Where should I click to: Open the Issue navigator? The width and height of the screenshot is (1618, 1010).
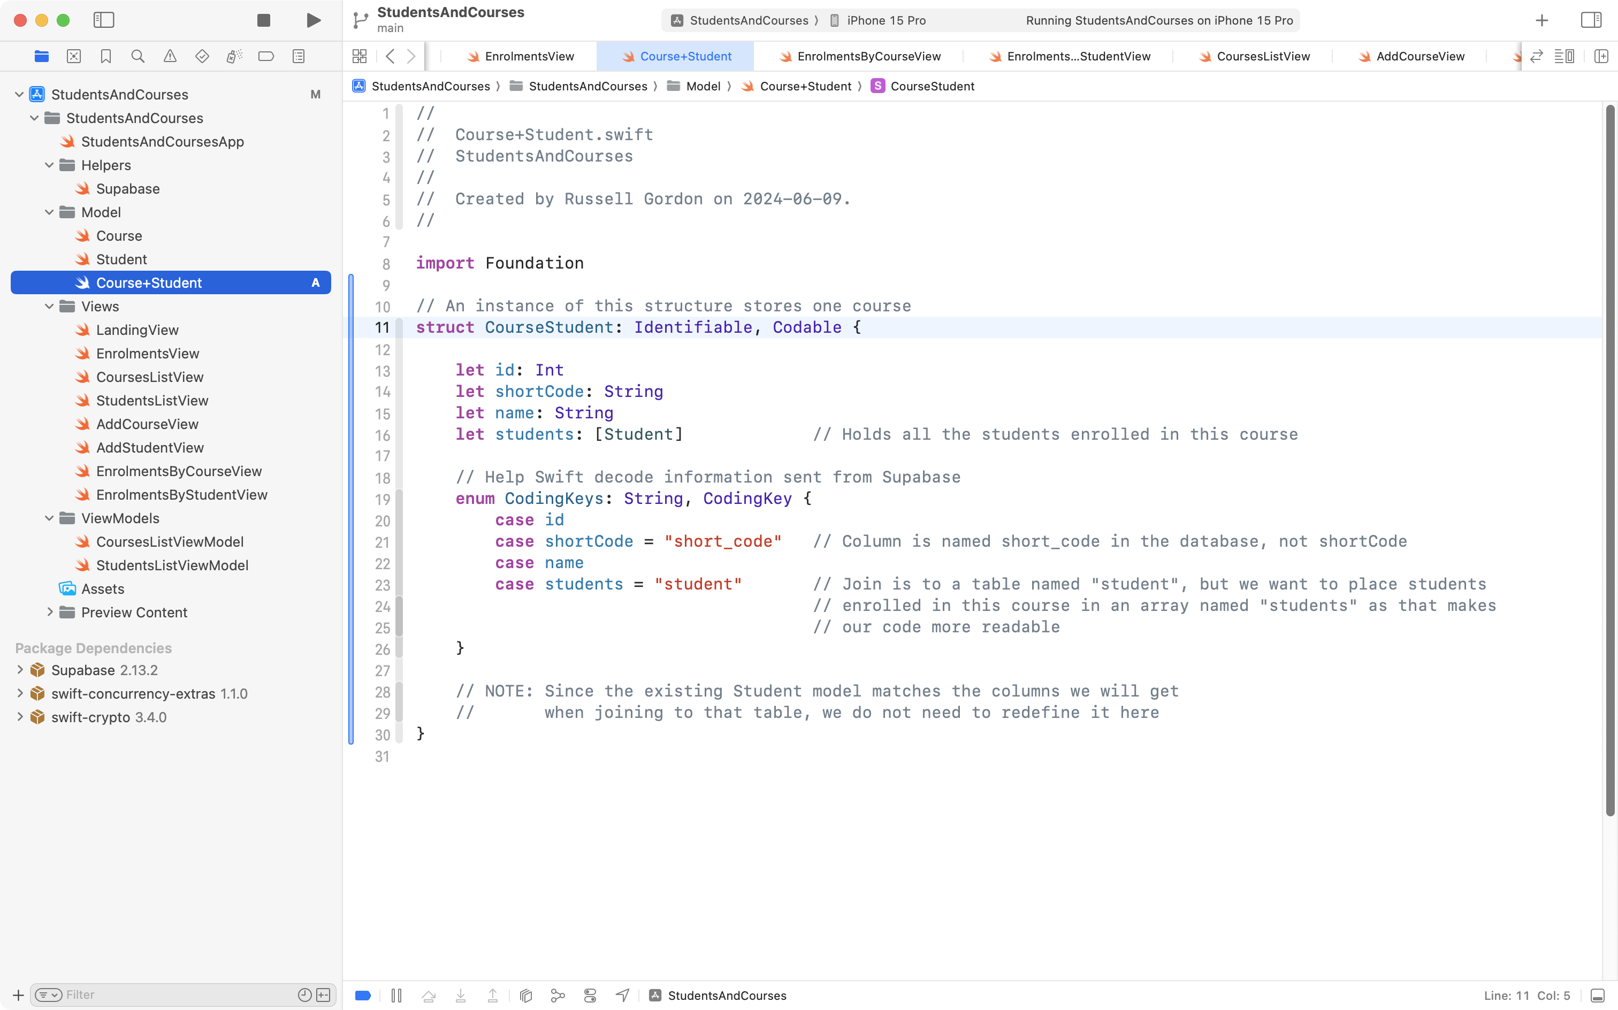click(x=170, y=56)
